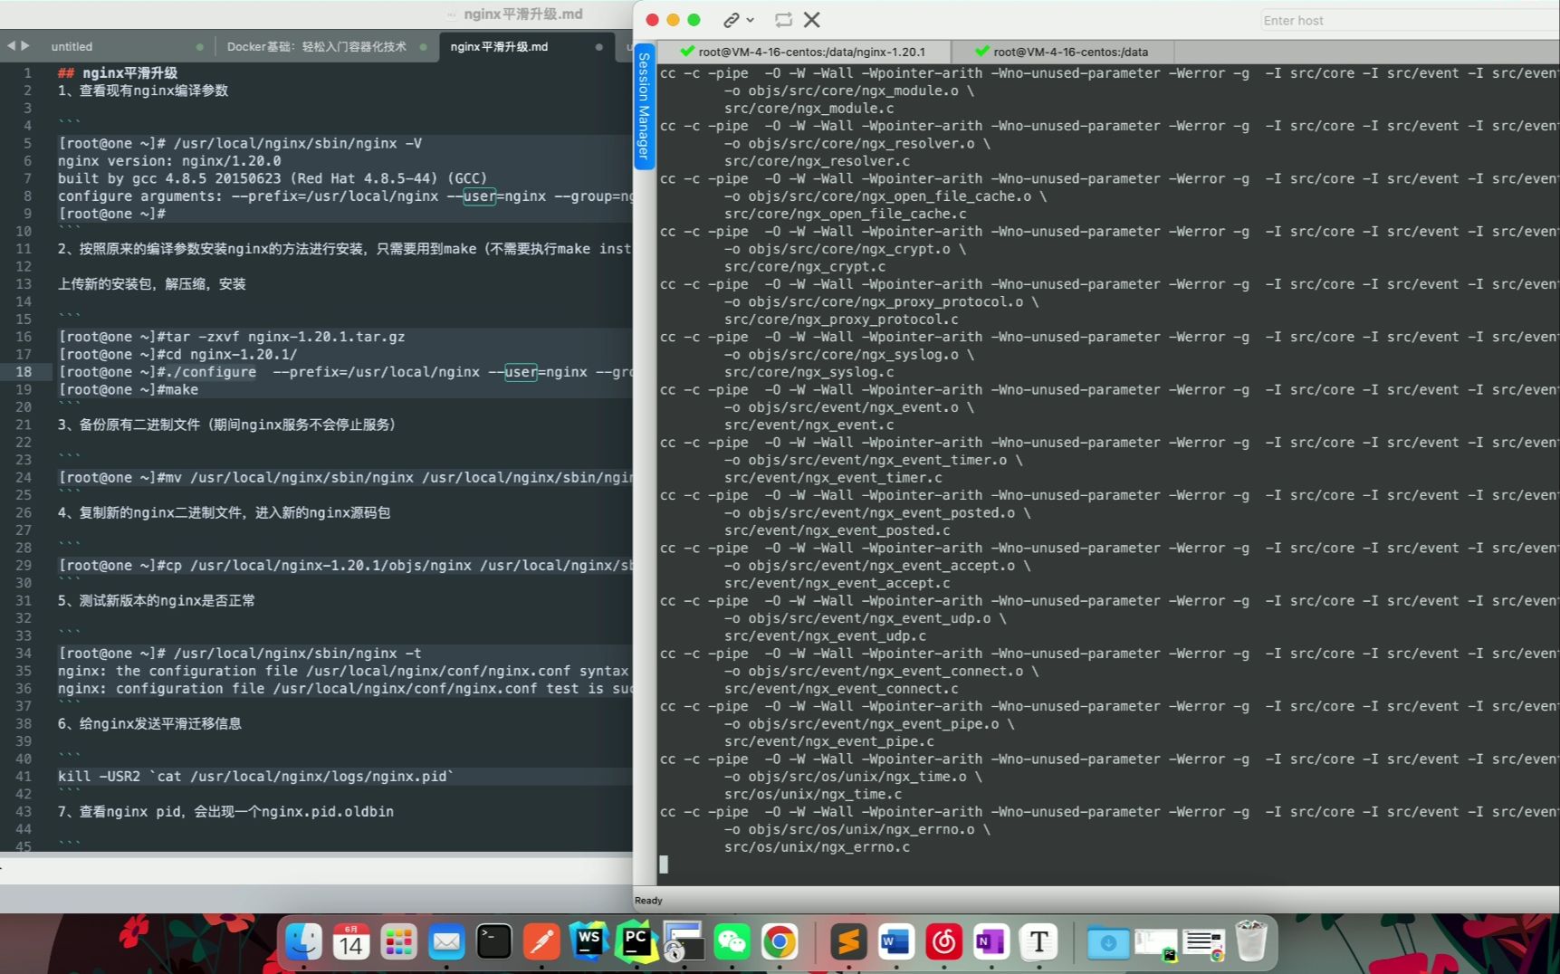Open the minimized Chrome window thumbnail in Dock
Screen dimensions: 1560x974
(1204, 944)
